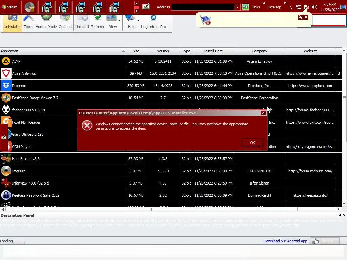The image size is (347, 260).
Task: Click the horizontal scrollbar right arrow
Action: (339, 209)
